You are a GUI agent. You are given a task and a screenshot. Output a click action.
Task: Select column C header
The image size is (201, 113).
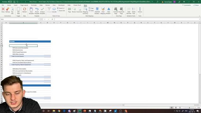[x=41, y=23]
